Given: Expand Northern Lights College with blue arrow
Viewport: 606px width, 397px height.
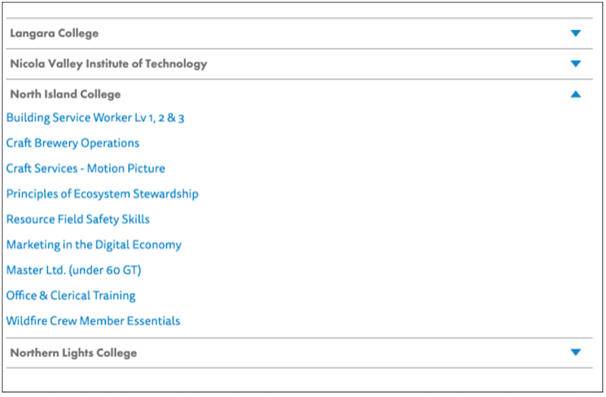Looking at the screenshot, I should (x=575, y=352).
